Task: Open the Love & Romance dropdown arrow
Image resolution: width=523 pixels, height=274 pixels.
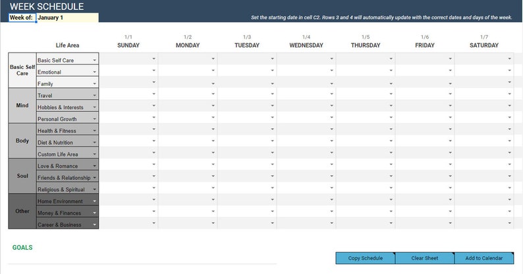Action: [94, 166]
